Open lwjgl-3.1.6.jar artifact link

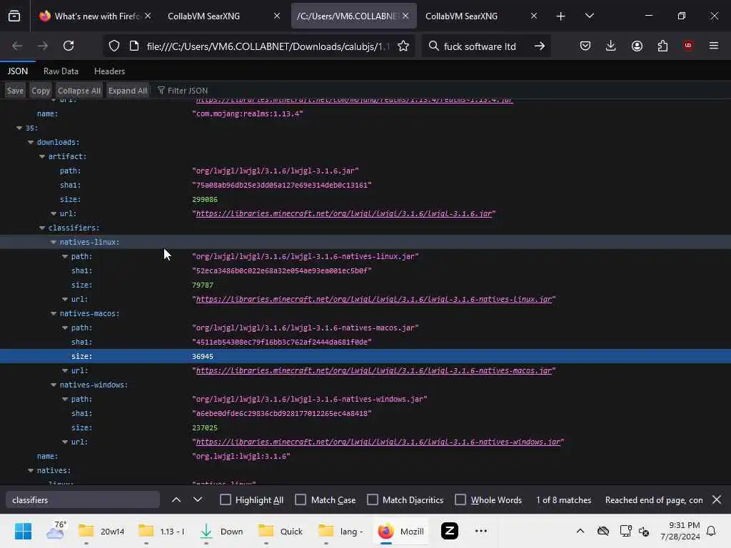(x=344, y=213)
